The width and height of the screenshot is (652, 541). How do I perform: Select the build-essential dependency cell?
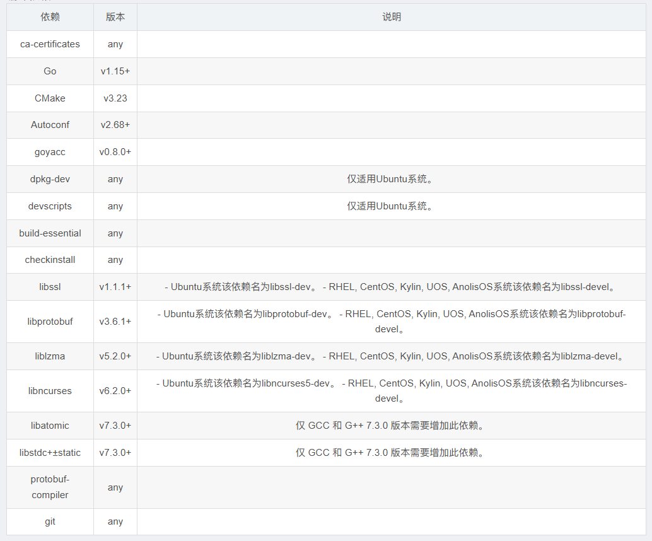(x=50, y=233)
